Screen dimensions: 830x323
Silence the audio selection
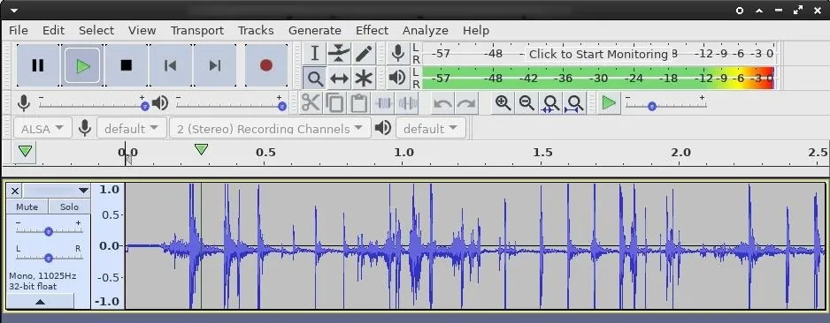tap(407, 103)
